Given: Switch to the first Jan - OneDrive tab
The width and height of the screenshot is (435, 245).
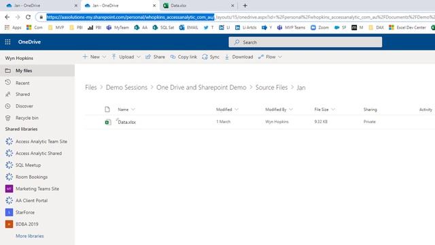Looking at the screenshot, I should pyautogui.click(x=40, y=5).
